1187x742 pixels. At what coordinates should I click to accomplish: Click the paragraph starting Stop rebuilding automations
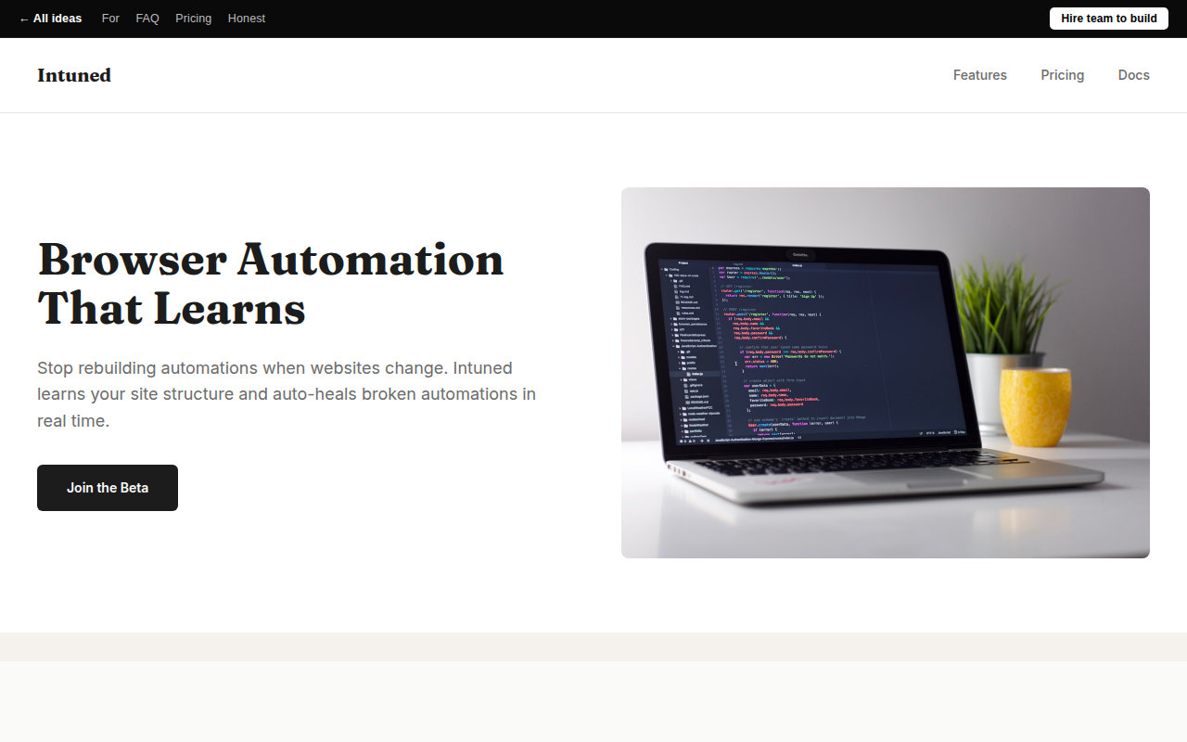coord(287,394)
